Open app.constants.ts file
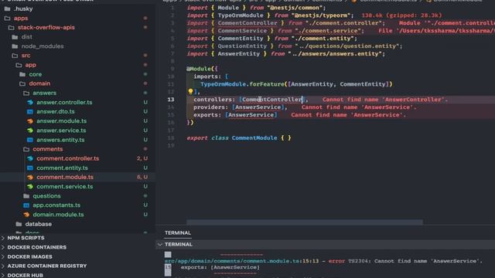The width and height of the screenshot is (495, 278). tap(56, 205)
